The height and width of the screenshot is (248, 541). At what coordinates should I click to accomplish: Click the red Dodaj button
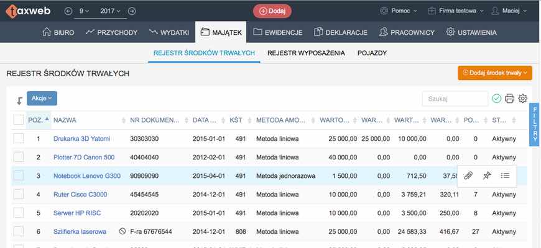click(272, 11)
